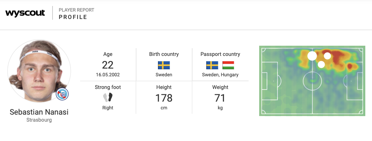372x141 pixels.
Task: Click the center circle of the heatmap pitch
Action: [312, 81]
